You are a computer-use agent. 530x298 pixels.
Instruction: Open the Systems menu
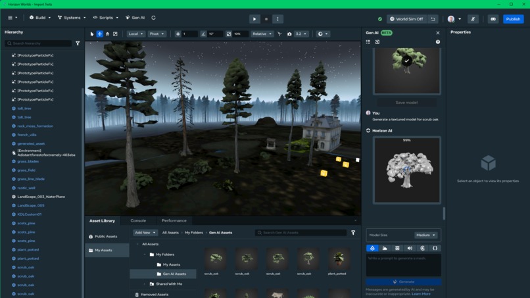tap(72, 18)
